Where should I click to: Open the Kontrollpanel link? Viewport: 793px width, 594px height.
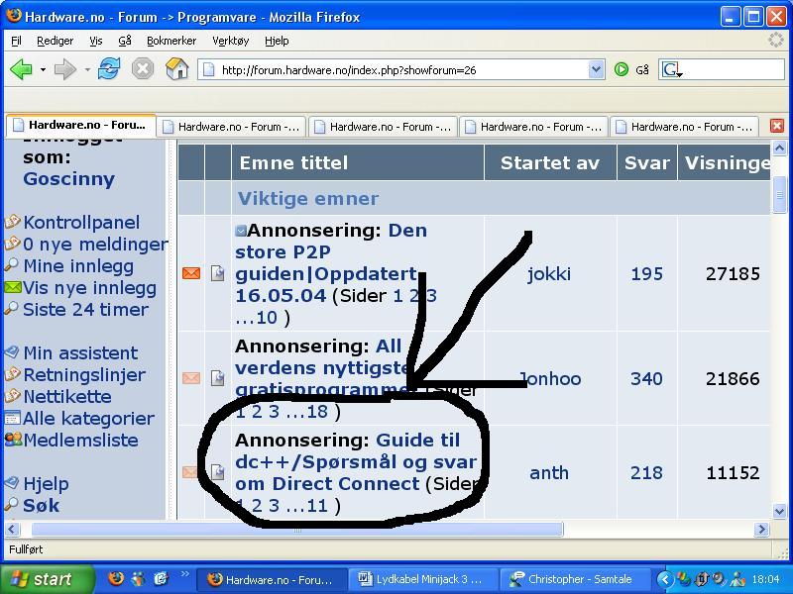pyautogui.click(x=81, y=222)
